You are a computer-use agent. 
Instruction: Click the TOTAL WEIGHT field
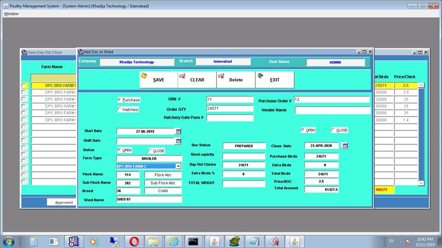coord(244,184)
